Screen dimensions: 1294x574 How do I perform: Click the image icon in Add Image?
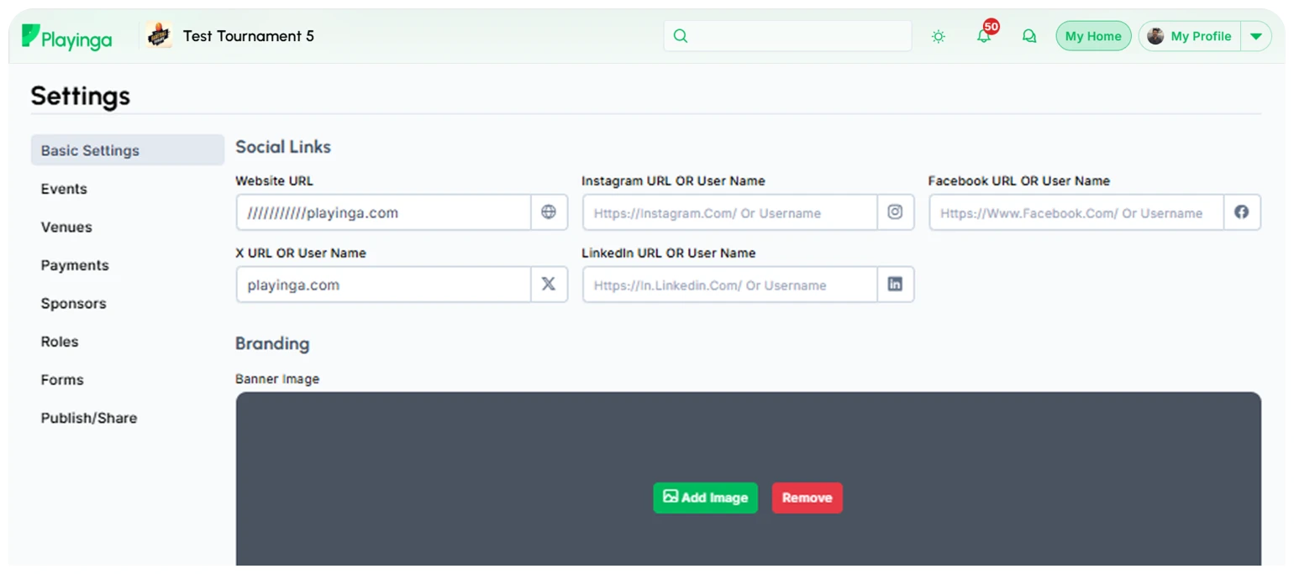(670, 497)
